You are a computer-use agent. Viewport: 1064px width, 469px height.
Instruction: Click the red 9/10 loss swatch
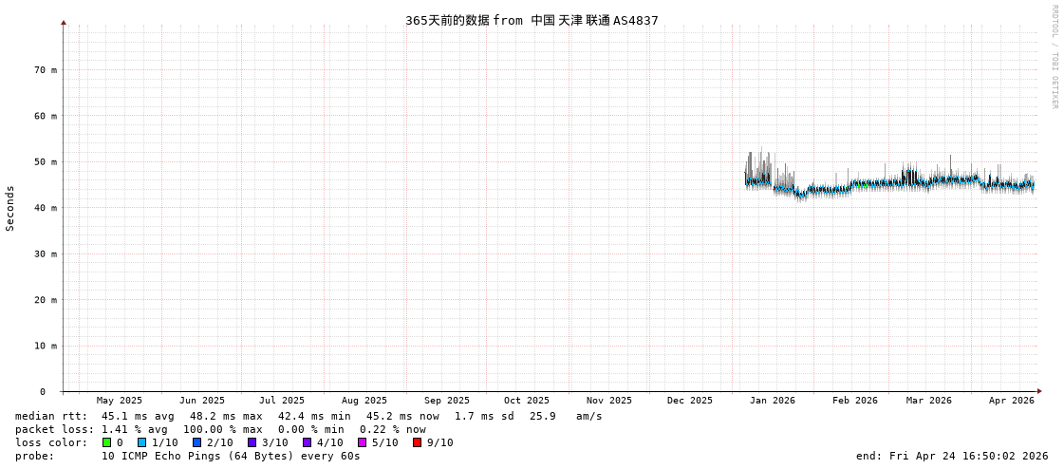coord(418,442)
